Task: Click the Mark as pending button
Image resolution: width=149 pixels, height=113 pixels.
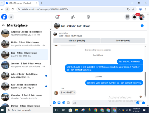Action: click(x=77, y=41)
